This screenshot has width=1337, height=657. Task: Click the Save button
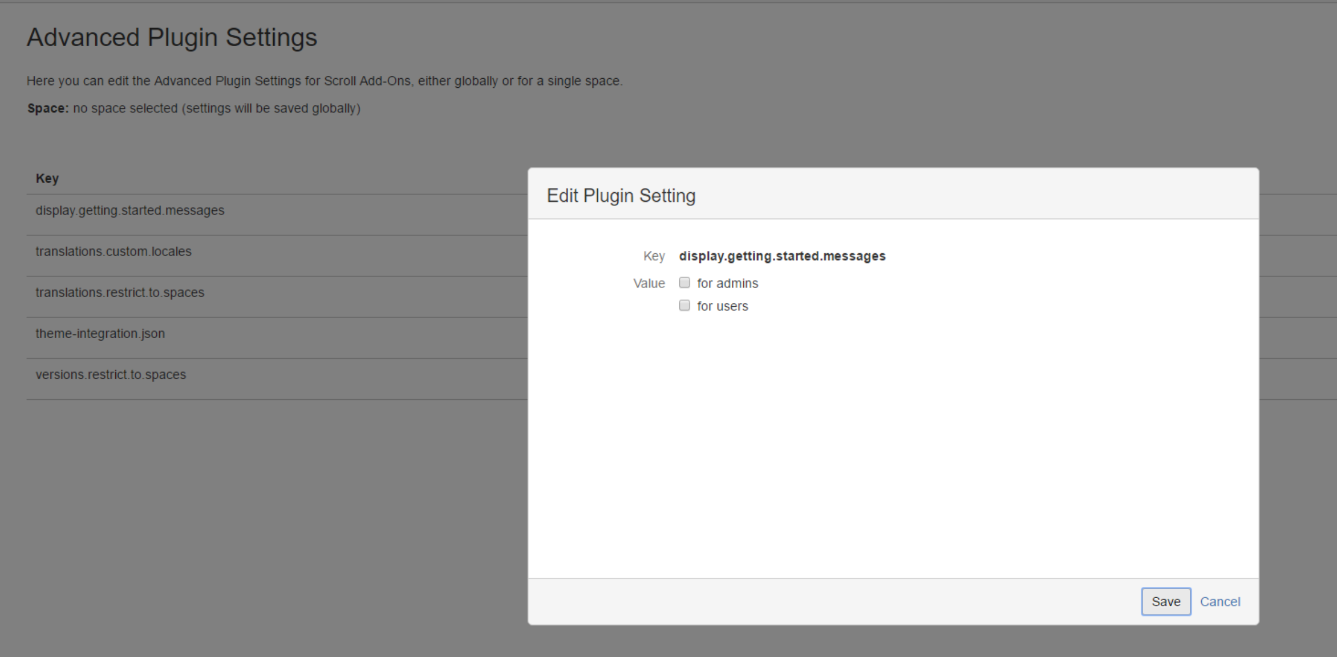click(1165, 602)
